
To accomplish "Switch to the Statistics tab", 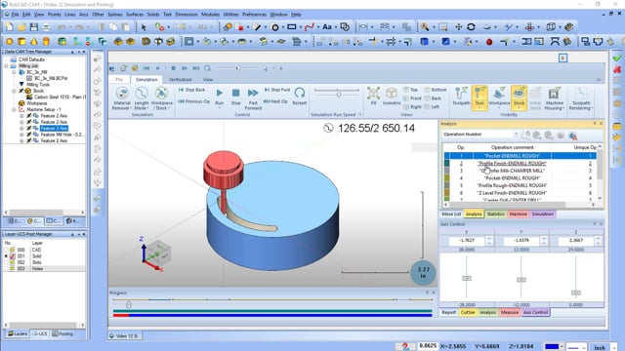I will pos(495,214).
